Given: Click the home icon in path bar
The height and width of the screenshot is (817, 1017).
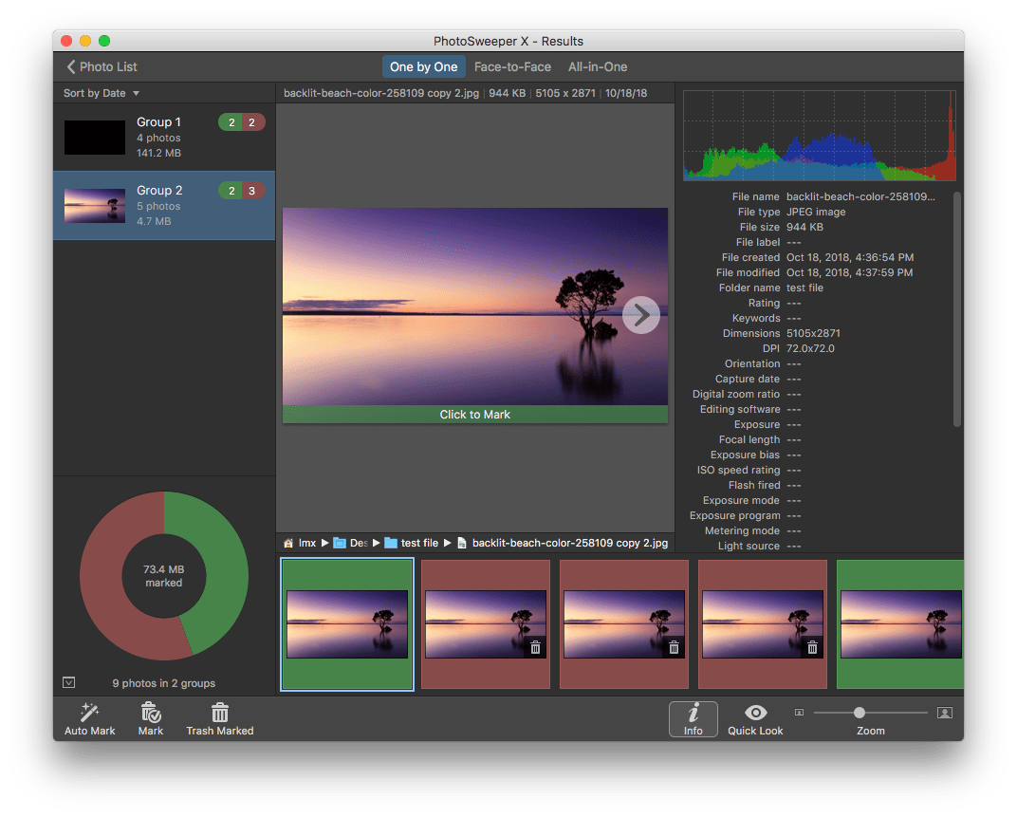Looking at the screenshot, I should pos(288,543).
